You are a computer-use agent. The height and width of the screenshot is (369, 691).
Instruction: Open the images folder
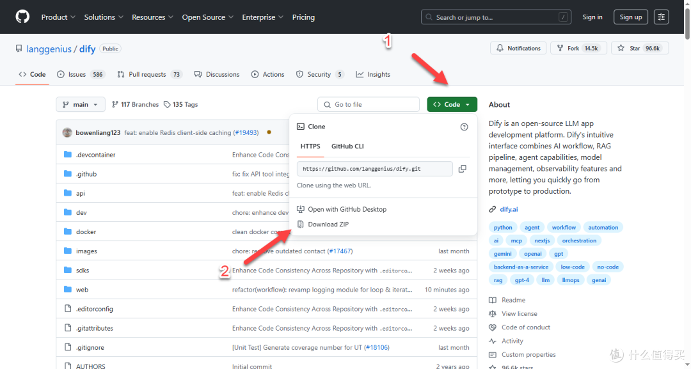click(86, 251)
